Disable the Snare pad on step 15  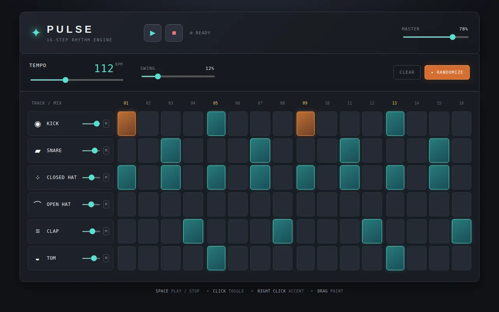(x=439, y=151)
